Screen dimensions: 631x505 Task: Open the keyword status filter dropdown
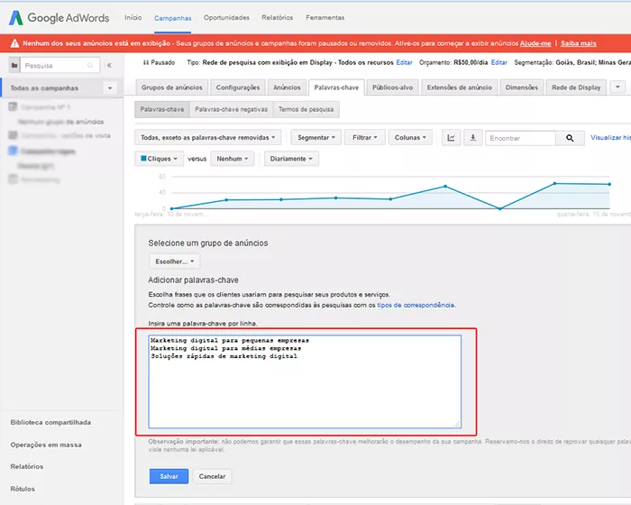pyautogui.click(x=207, y=137)
